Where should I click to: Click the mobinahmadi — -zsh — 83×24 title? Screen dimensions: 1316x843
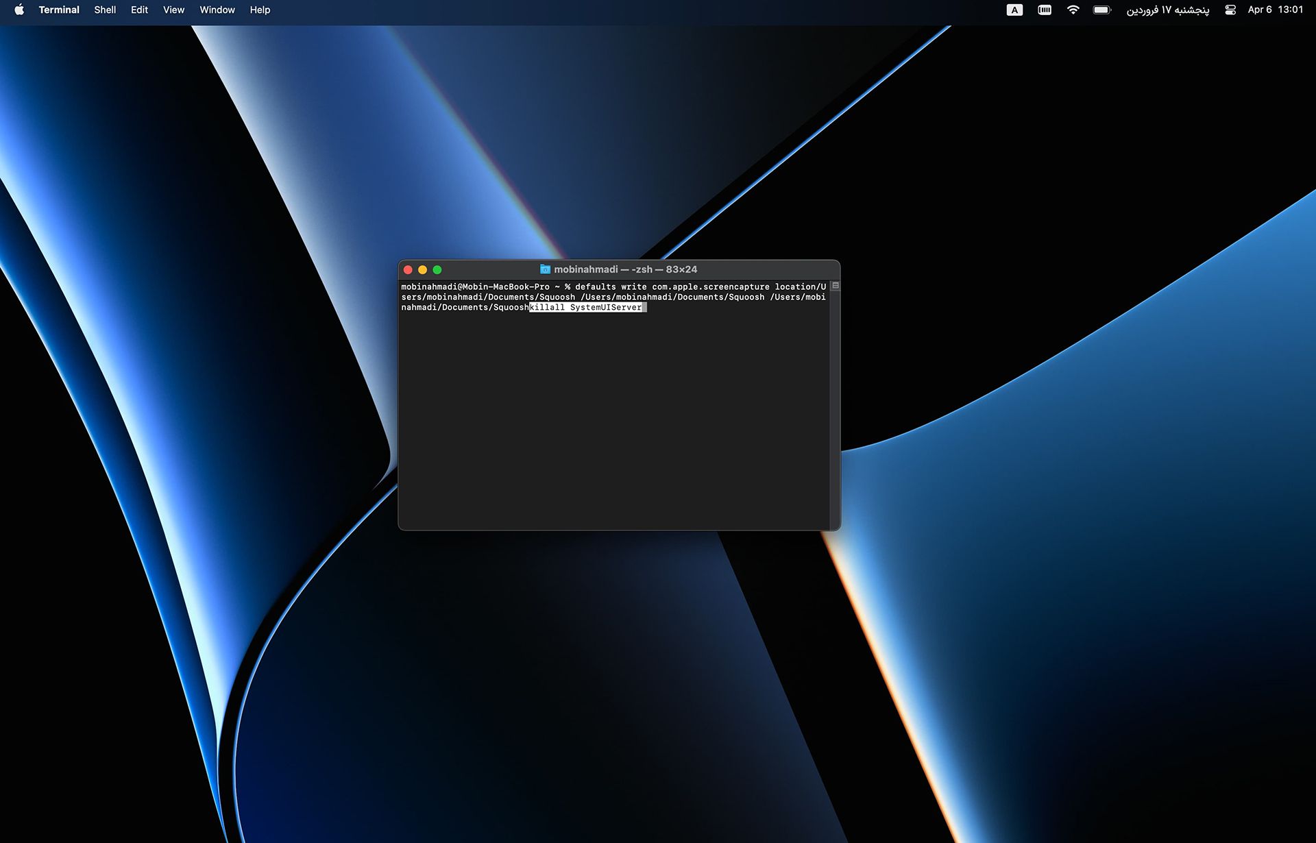[625, 269]
